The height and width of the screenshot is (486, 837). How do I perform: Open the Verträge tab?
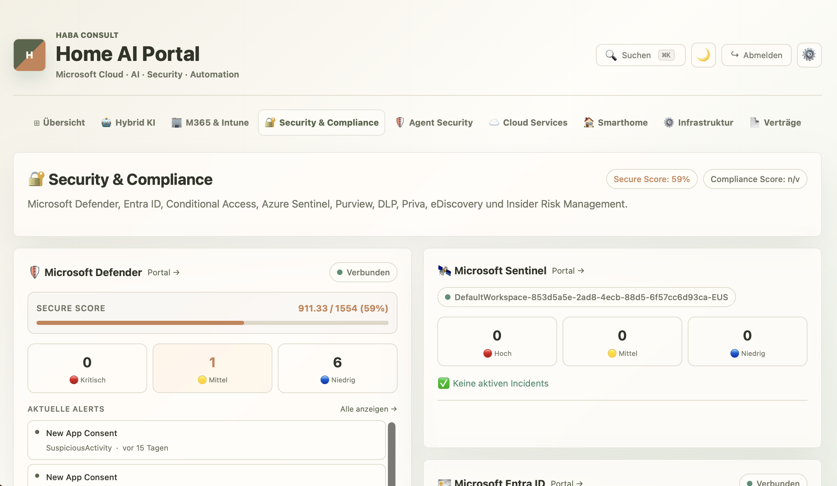click(775, 123)
